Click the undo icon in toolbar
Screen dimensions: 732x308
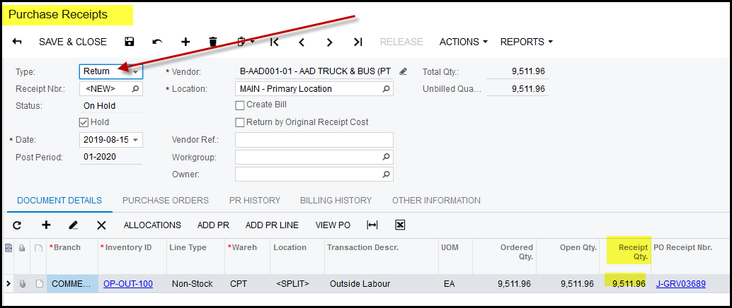tap(157, 42)
